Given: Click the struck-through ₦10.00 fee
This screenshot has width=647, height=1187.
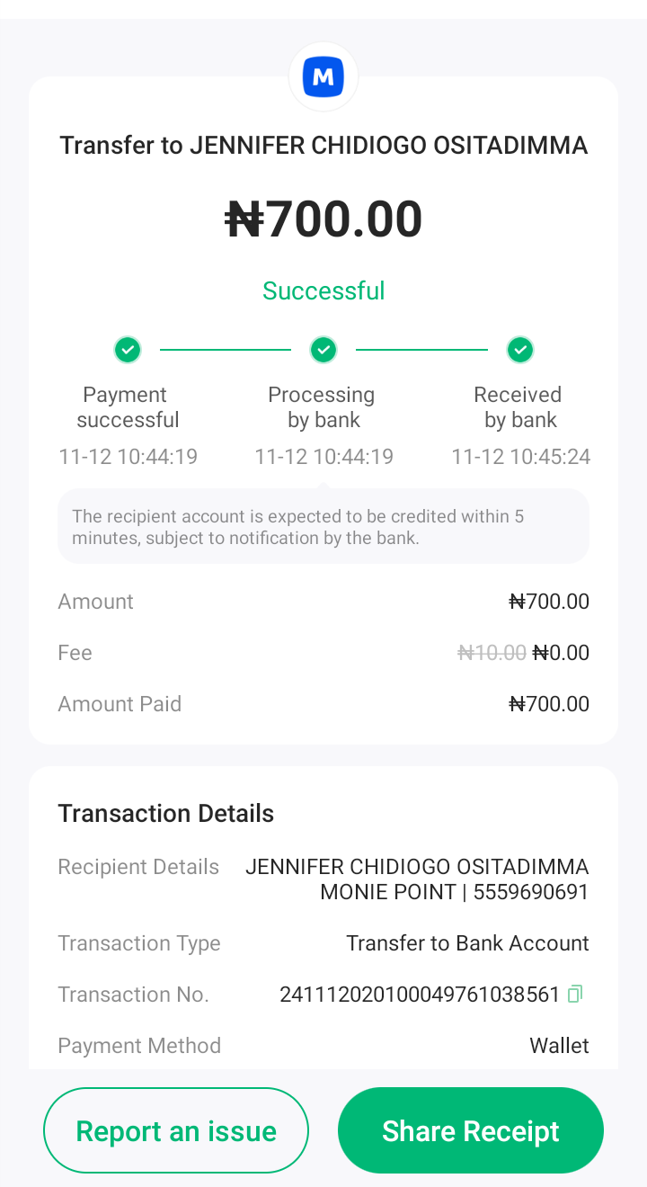Looking at the screenshot, I should pyautogui.click(x=492, y=653).
